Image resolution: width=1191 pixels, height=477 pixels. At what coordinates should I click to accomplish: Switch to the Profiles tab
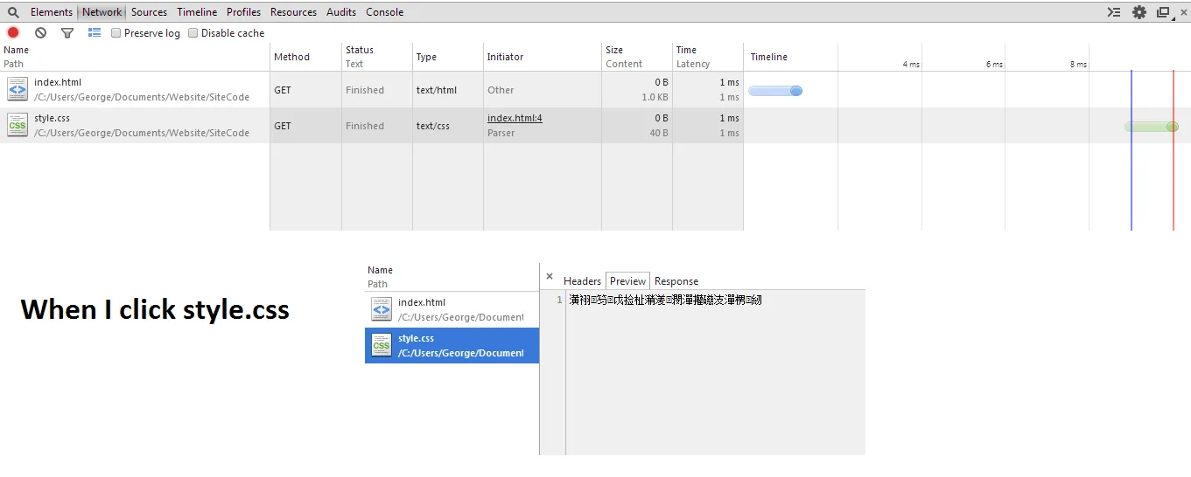tap(243, 12)
